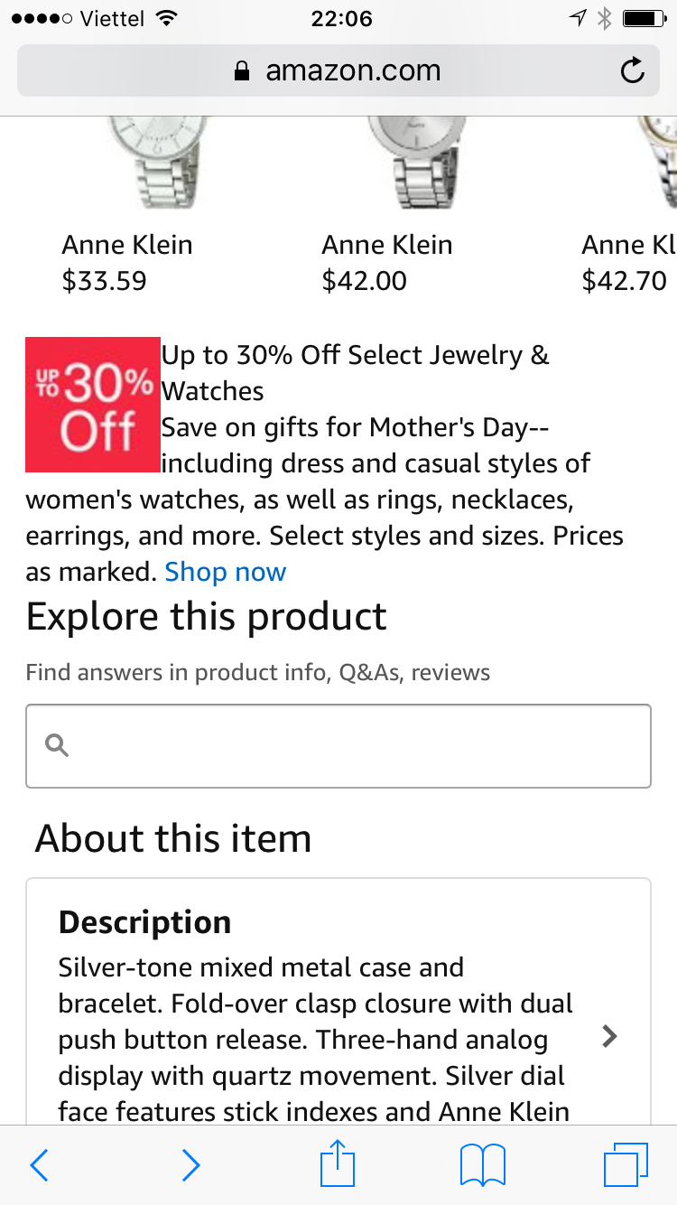Open the Safari share sheet icon
Screen dimensions: 677x1205
(x=338, y=1163)
